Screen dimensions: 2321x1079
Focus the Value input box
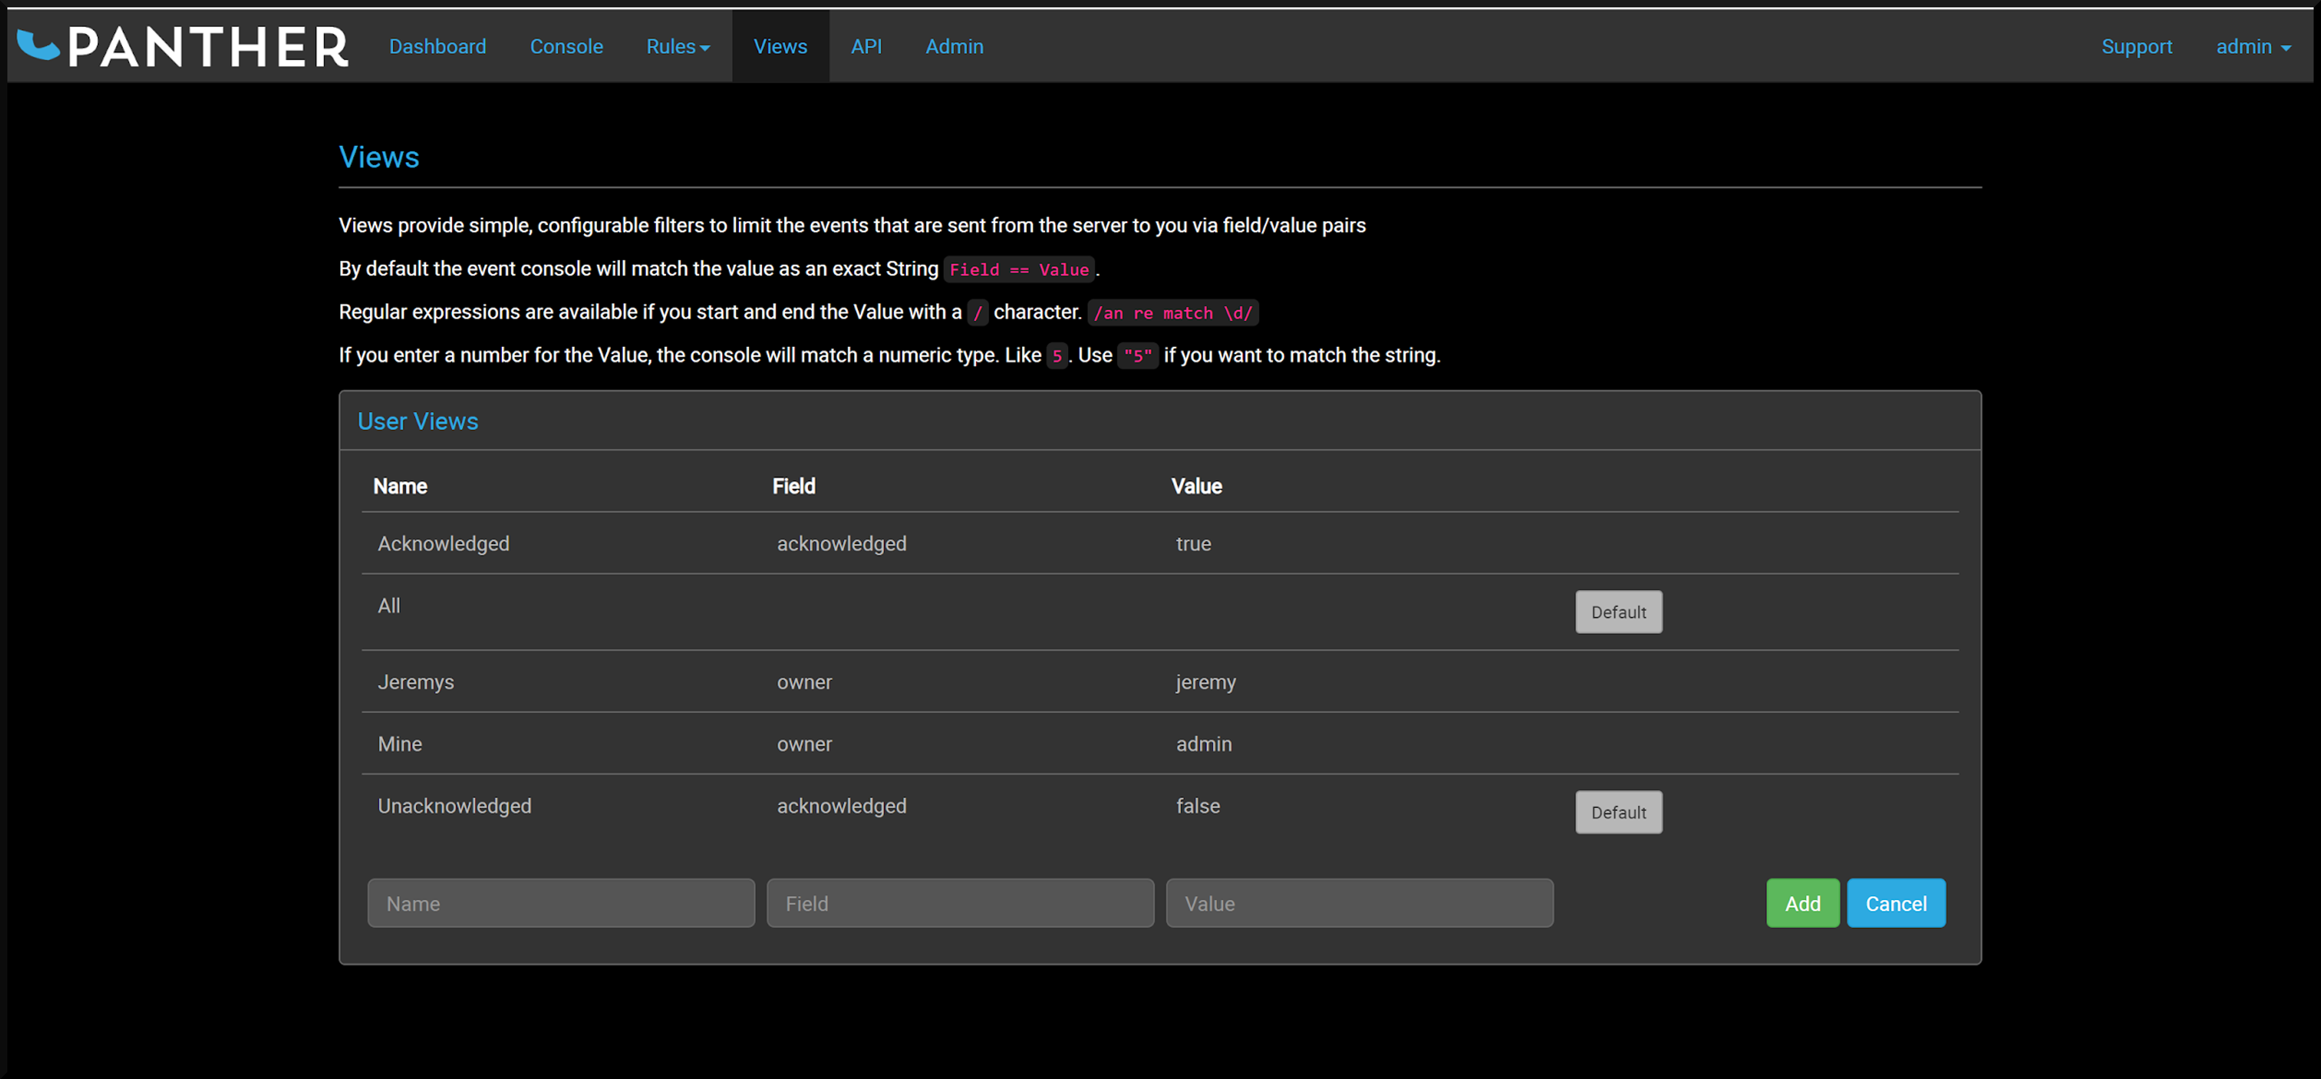[x=1359, y=903]
